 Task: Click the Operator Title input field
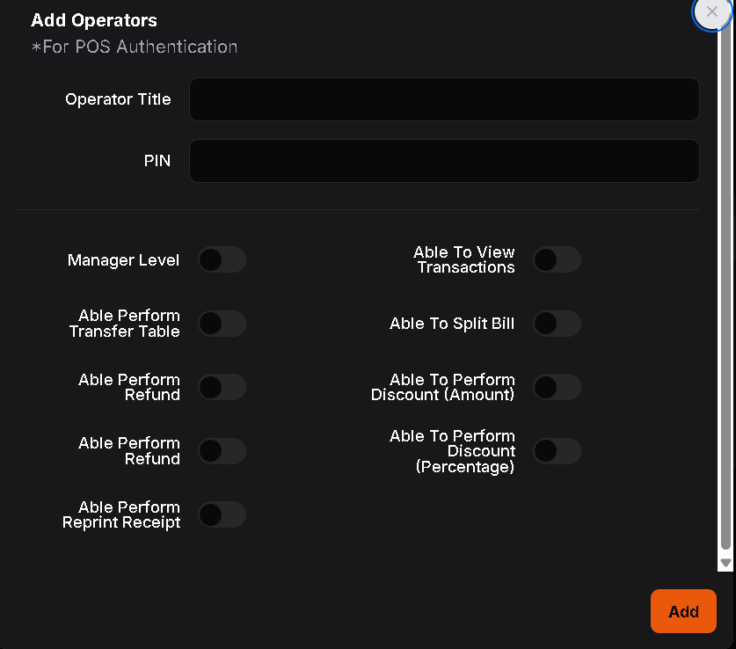pyautogui.click(x=444, y=99)
